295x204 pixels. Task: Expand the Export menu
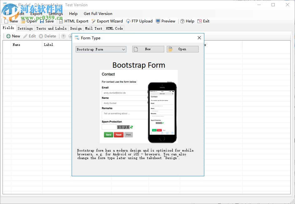click(x=36, y=13)
